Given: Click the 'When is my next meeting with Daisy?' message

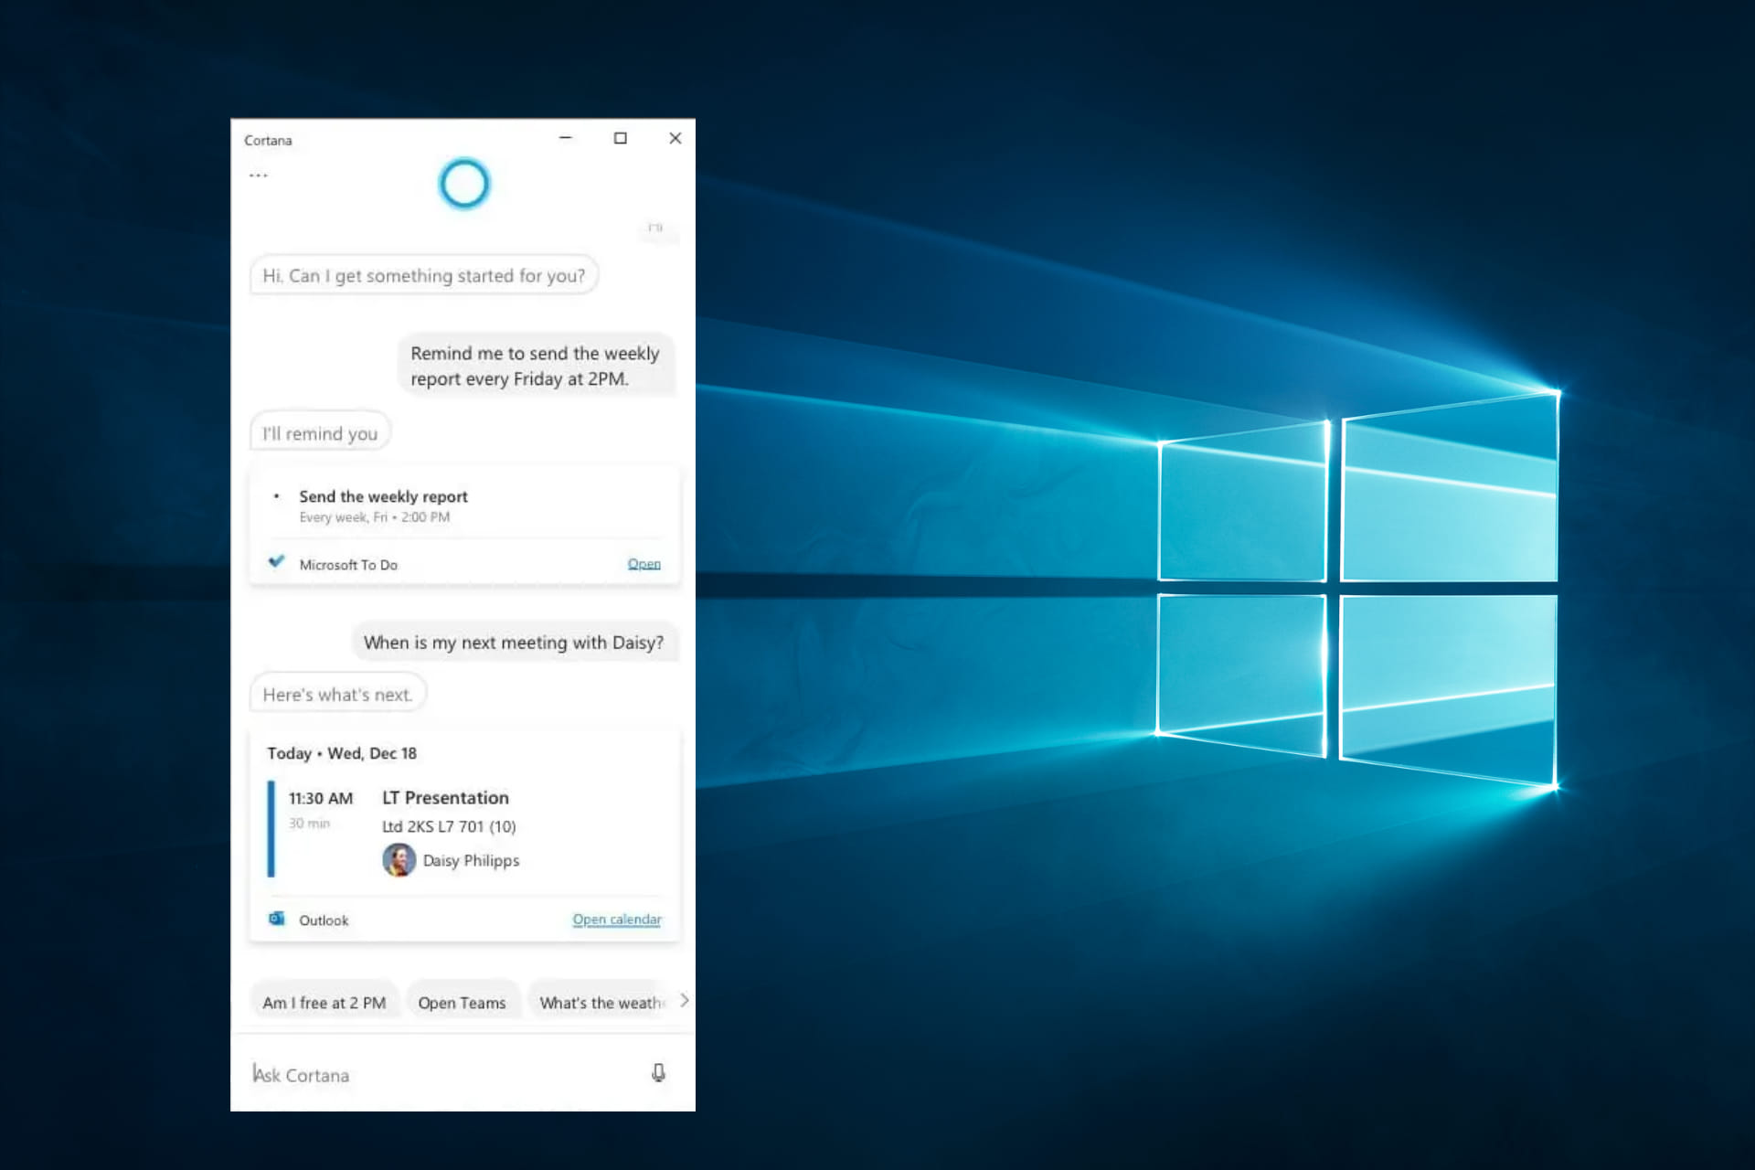Looking at the screenshot, I should (515, 643).
